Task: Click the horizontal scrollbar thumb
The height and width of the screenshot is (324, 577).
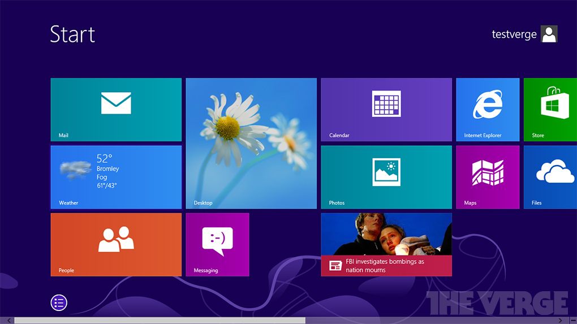Action: click(x=160, y=321)
